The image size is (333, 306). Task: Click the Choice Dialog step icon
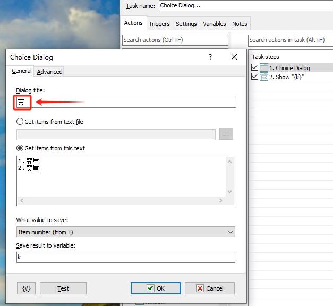pyautogui.click(x=264, y=68)
